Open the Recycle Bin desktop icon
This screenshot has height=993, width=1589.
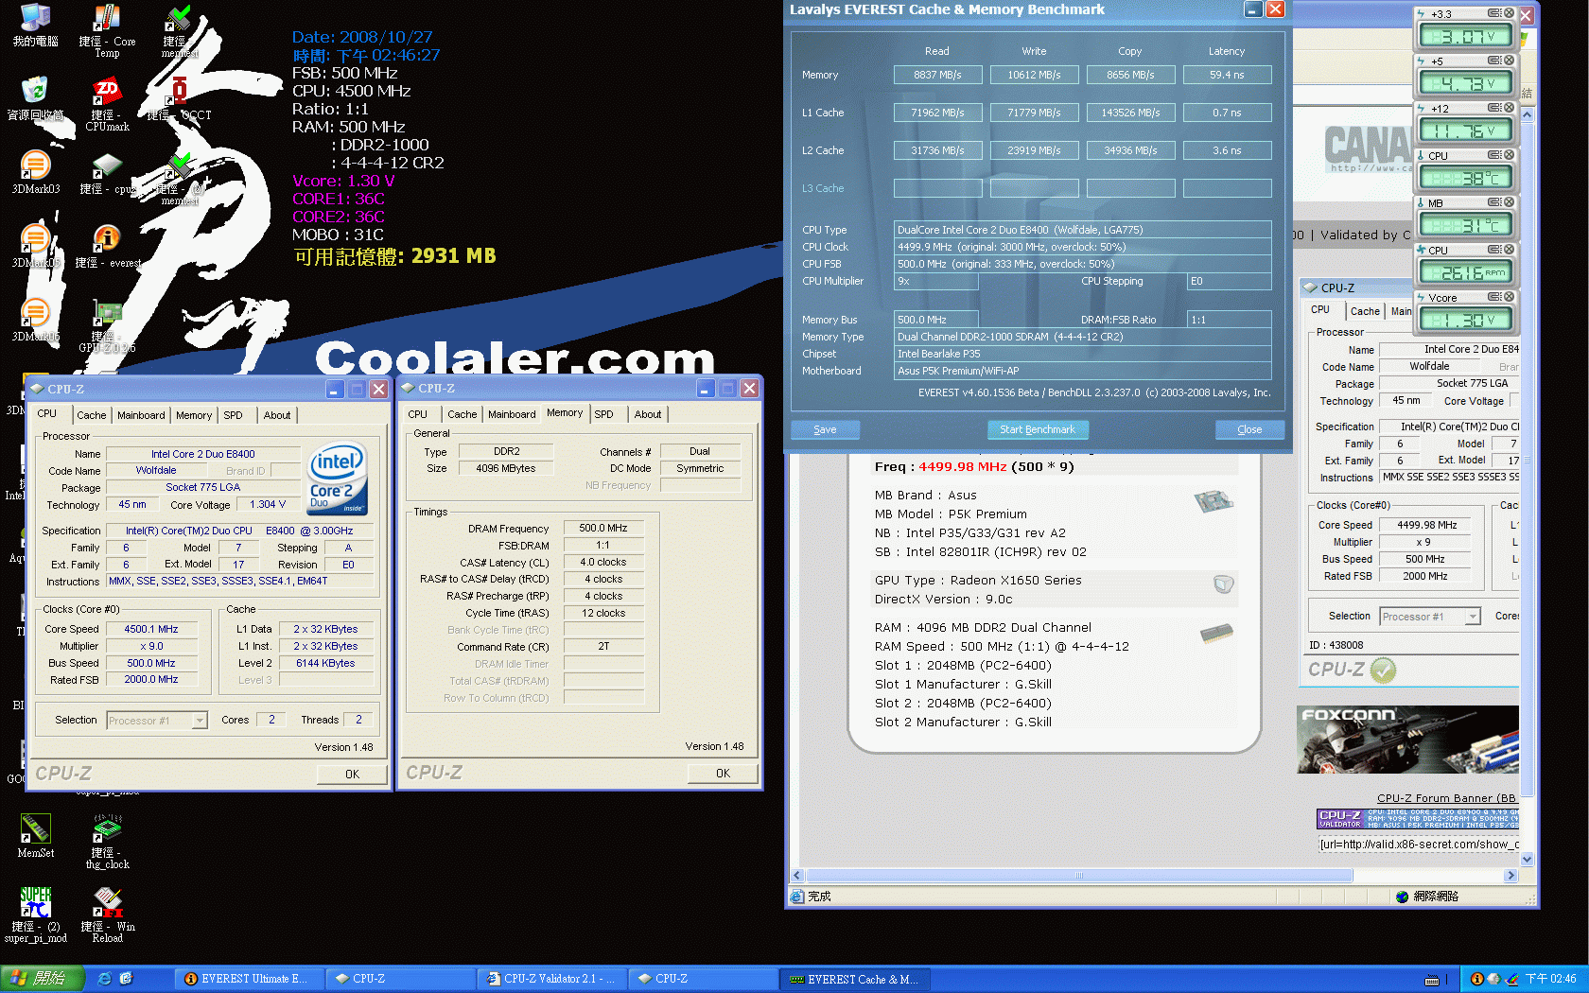pos(35,99)
